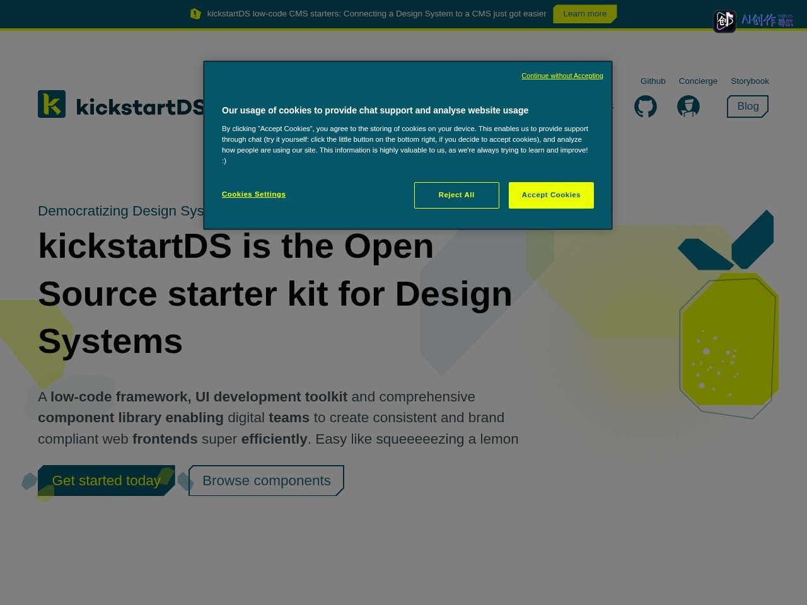Accept Cookies in the consent dialog
Viewport: 807px width, 605px height.
[551, 195]
